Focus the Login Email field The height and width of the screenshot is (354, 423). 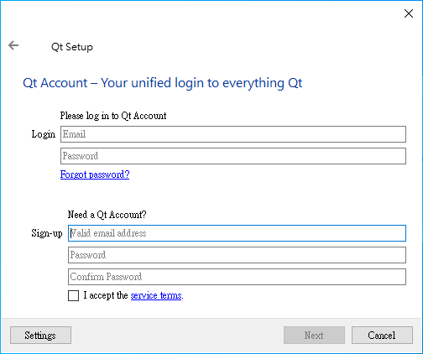(233, 134)
